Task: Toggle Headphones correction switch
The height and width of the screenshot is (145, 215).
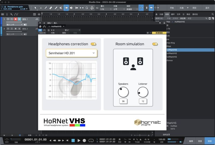Action: point(94,44)
